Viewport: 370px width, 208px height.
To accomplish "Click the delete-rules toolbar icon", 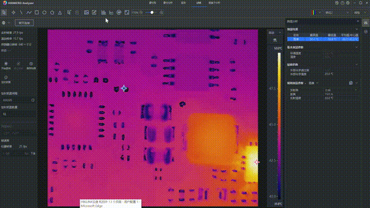I will tap(77, 13).
